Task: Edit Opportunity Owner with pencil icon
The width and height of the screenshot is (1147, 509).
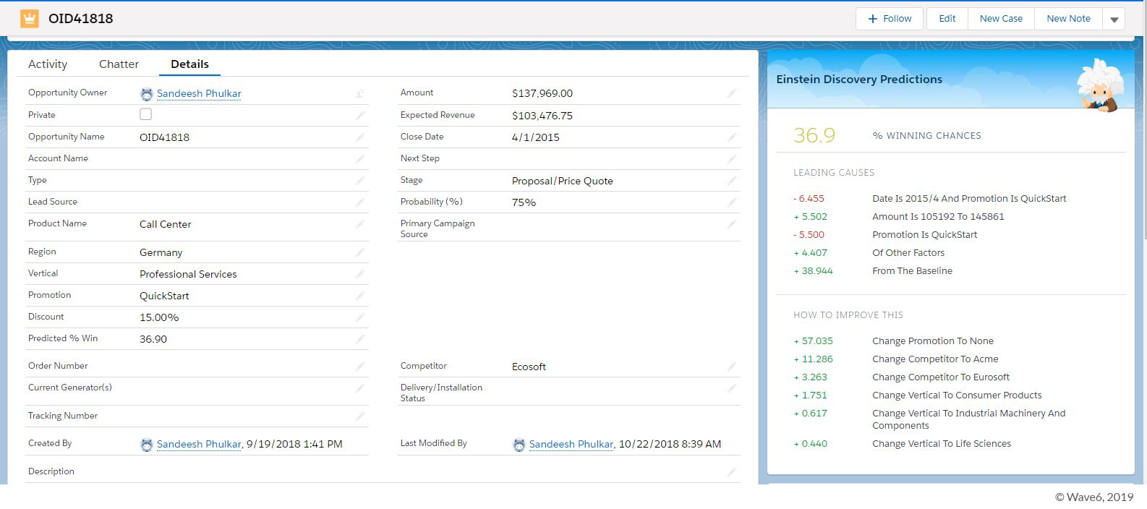Action: tap(359, 94)
